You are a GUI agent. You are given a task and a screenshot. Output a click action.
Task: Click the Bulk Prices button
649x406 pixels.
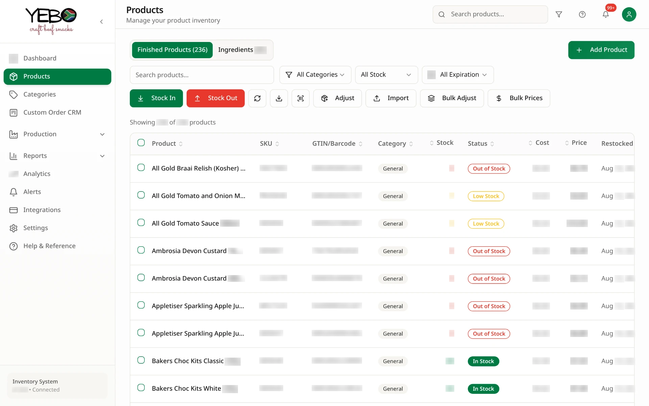[x=519, y=98]
